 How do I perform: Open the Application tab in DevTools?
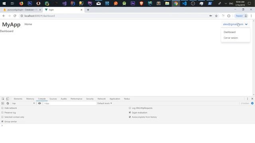pos(115,99)
